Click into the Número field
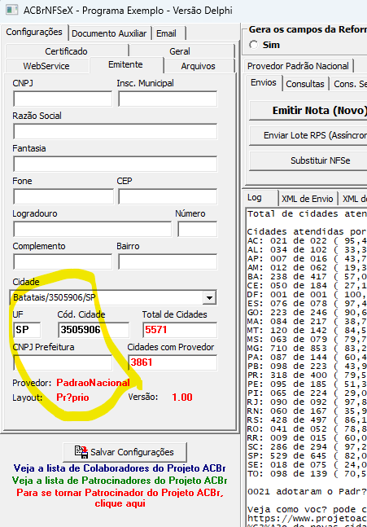This screenshot has height=527, width=367. 198,230
